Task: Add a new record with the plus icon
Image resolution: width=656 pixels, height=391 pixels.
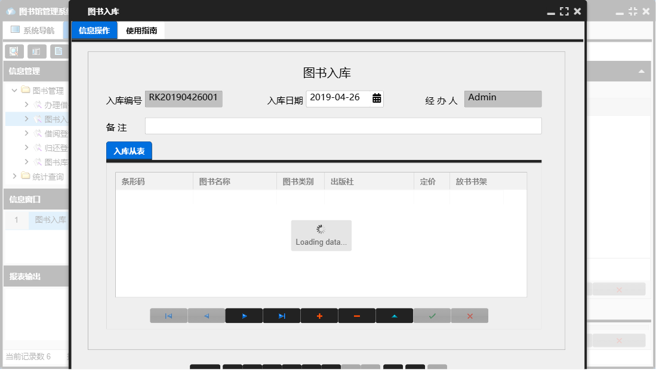Action: click(x=319, y=315)
